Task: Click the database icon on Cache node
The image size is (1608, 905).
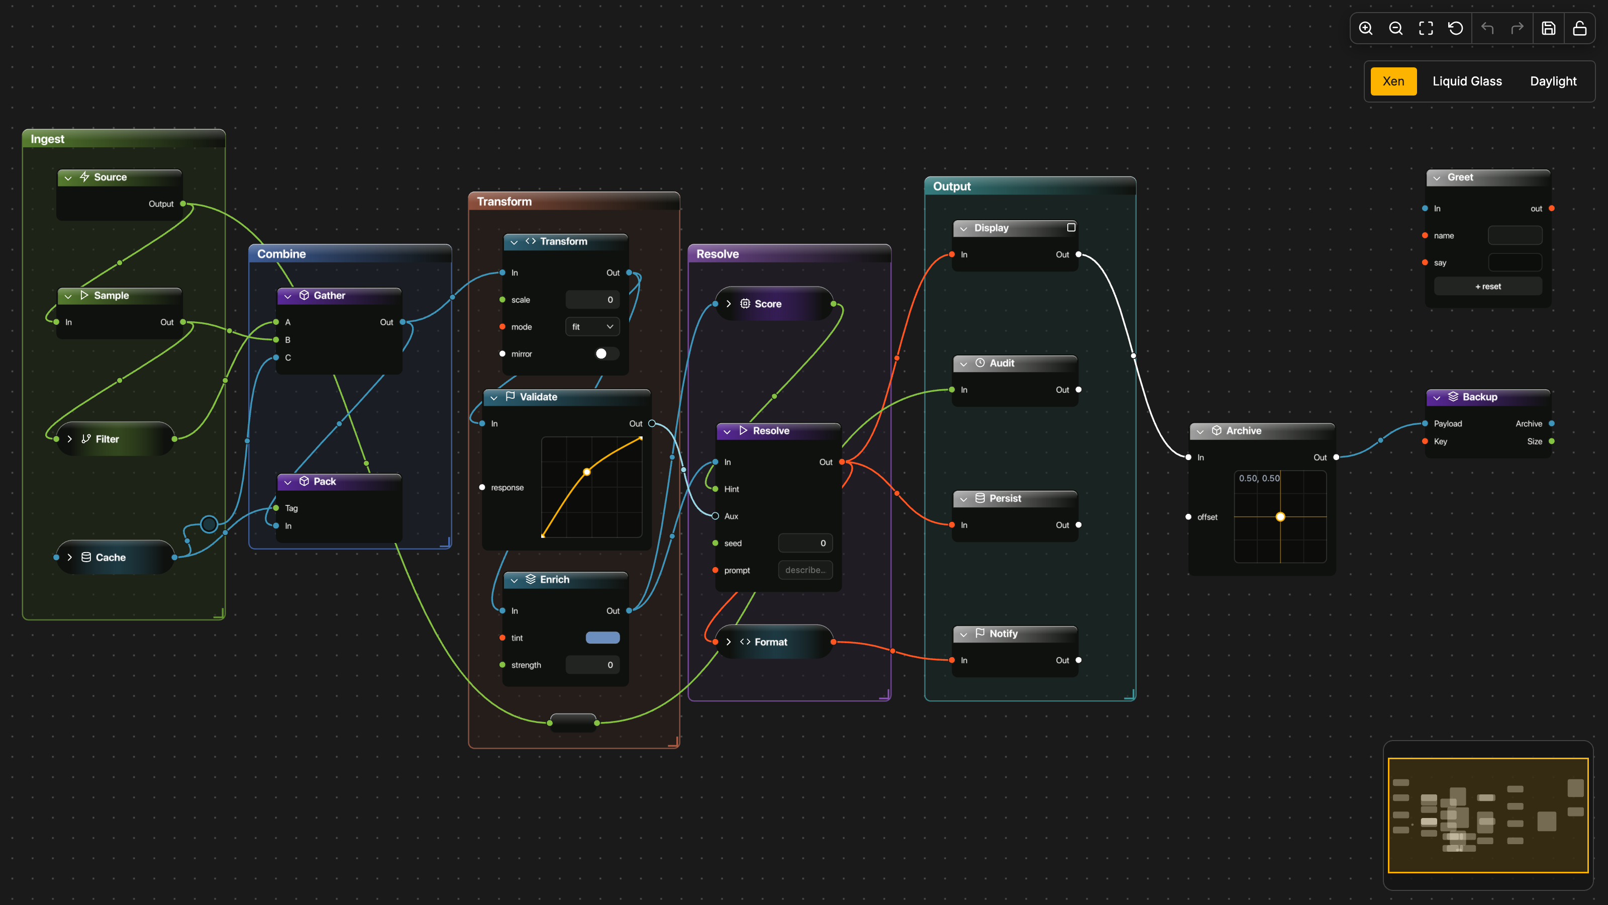Action: 86,557
